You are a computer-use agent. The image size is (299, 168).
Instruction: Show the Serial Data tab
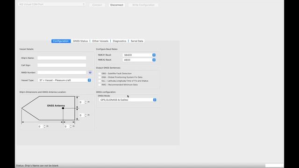click(x=137, y=41)
